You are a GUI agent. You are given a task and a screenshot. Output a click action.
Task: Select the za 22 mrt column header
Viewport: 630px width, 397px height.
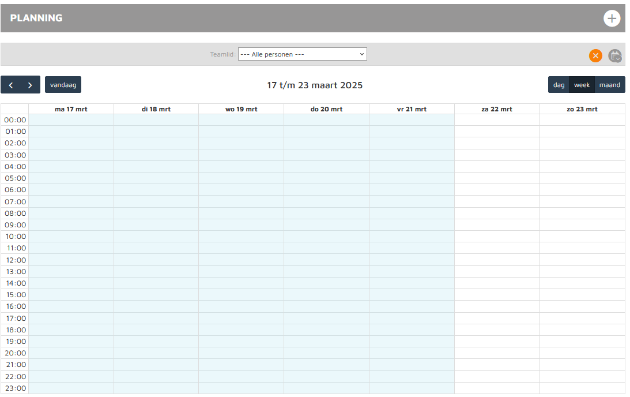tap(497, 109)
